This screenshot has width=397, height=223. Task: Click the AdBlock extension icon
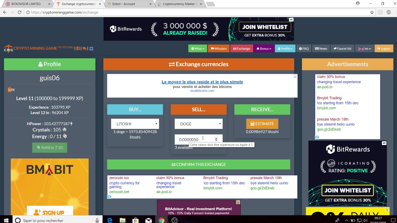(x=389, y=12)
